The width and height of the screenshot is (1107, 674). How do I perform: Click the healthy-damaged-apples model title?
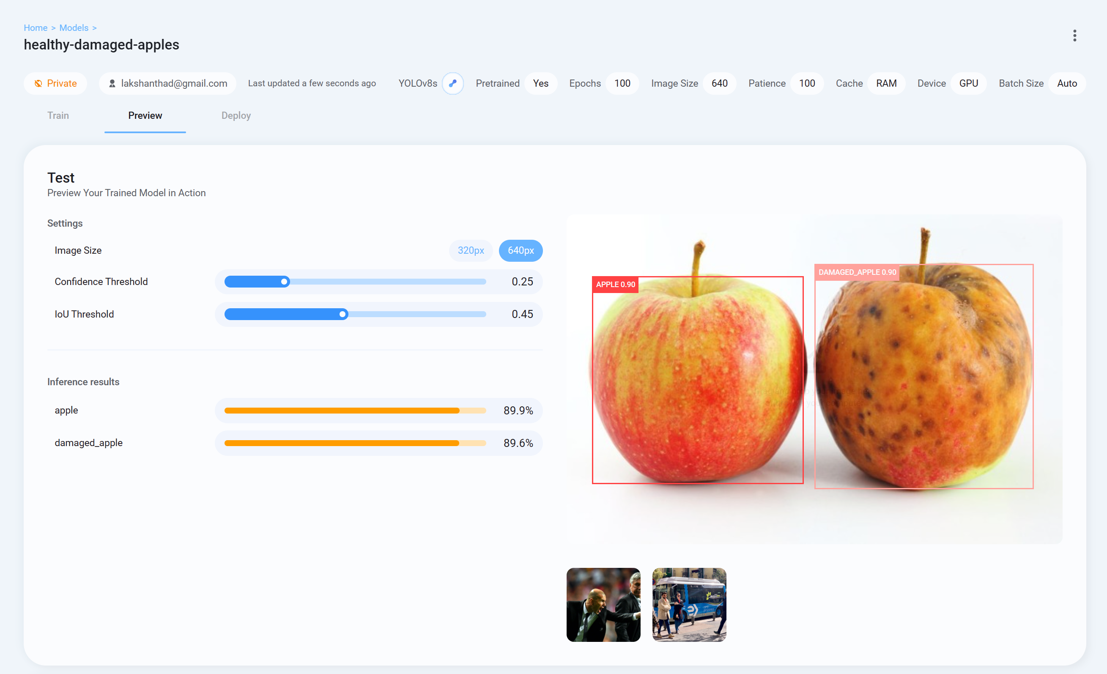[x=101, y=45]
